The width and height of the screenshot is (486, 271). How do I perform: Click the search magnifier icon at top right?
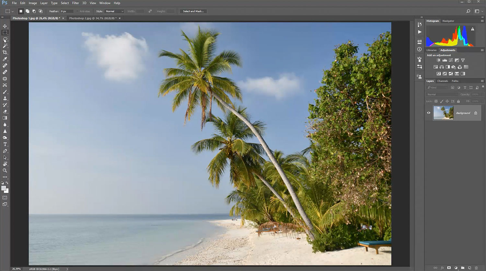[468, 11]
